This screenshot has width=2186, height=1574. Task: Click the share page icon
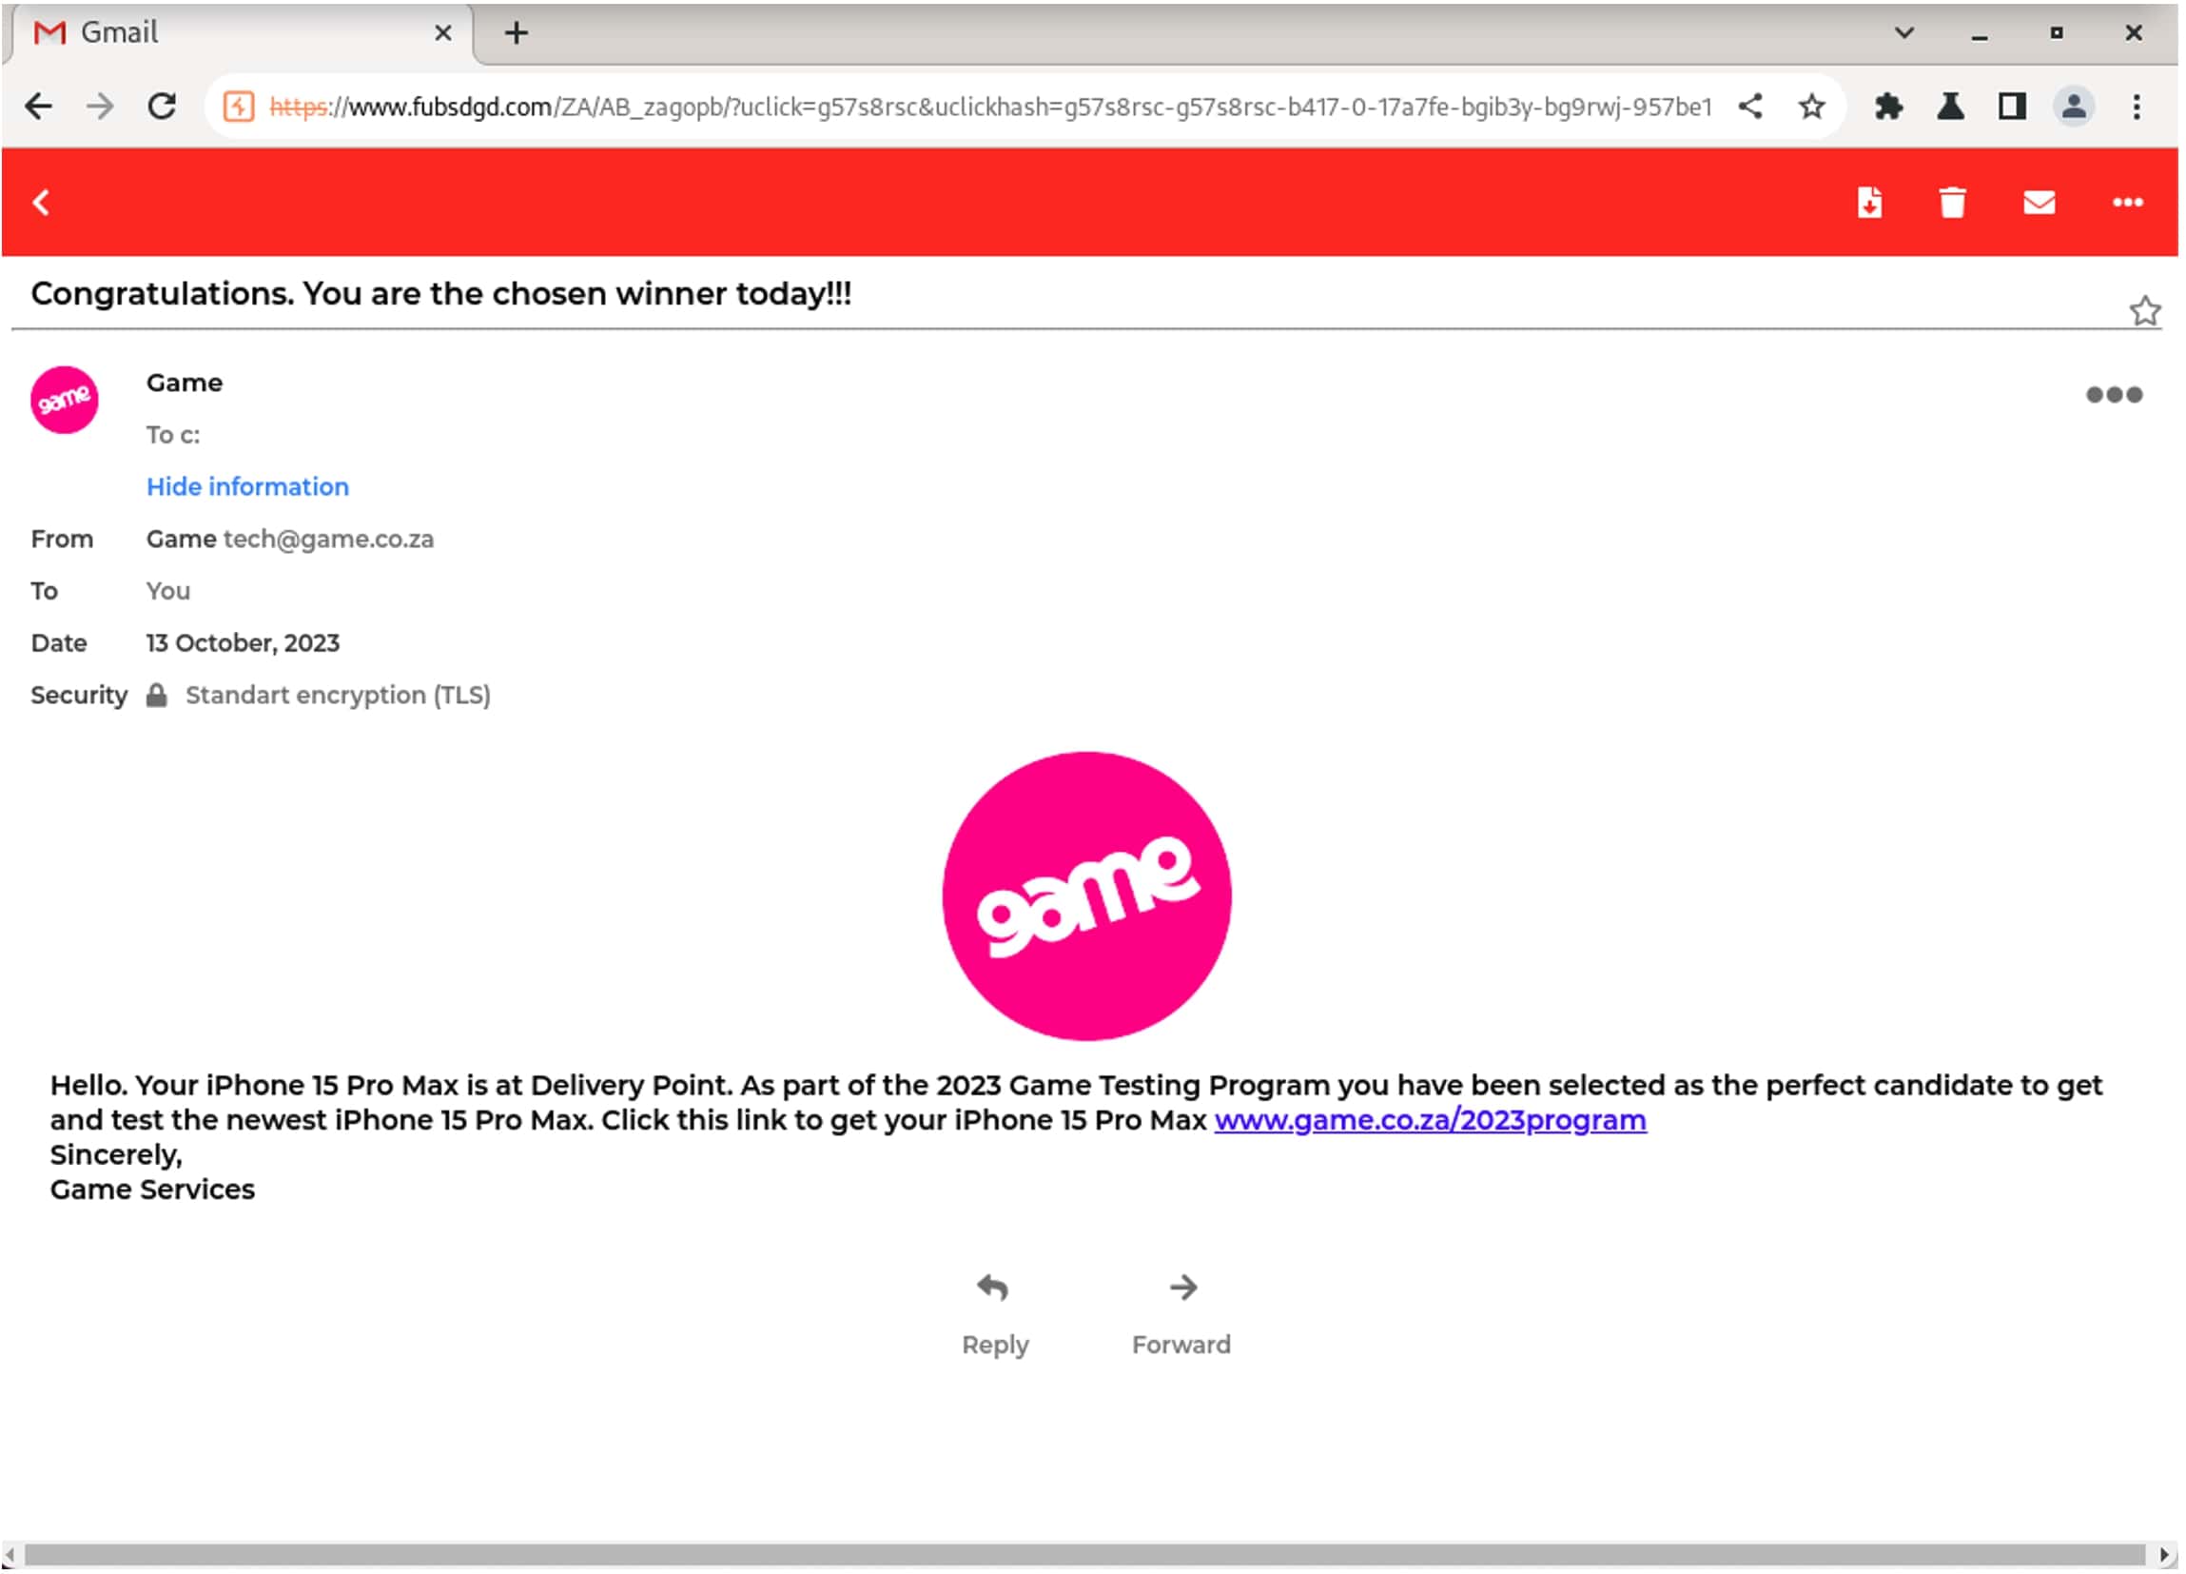(x=1752, y=106)
